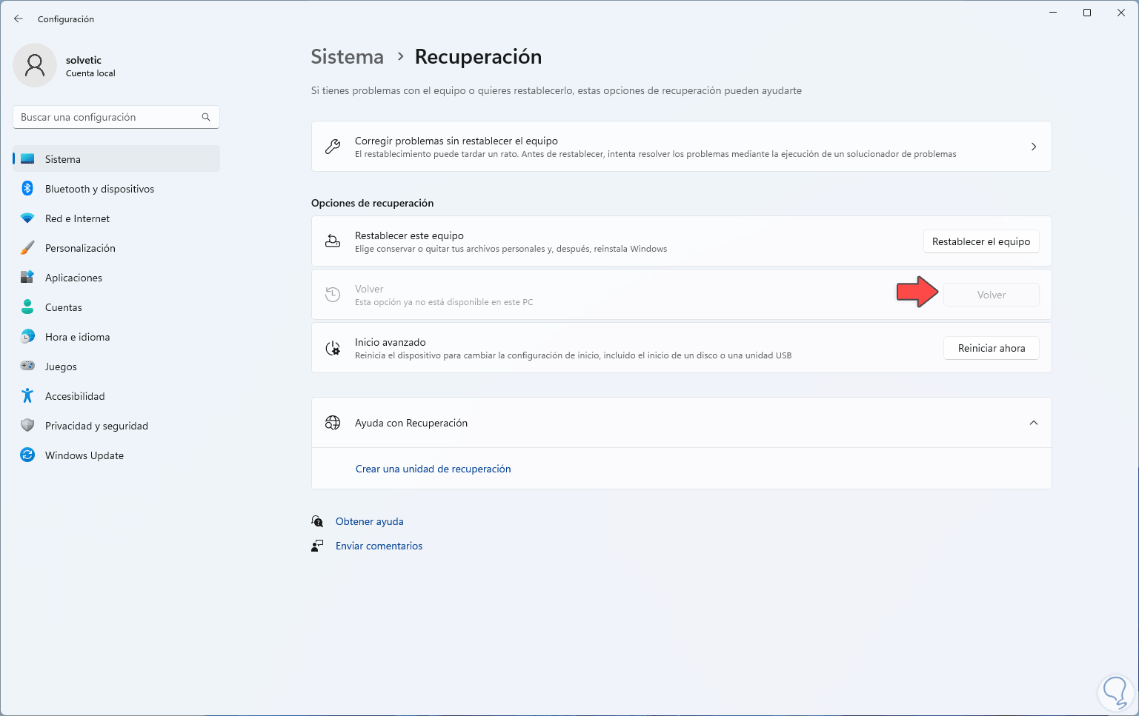The height and width of the screenshot is (716, 1139).
Task: Click the Privacidad y seguridad shield icon
Action: (x=27, y=425)
